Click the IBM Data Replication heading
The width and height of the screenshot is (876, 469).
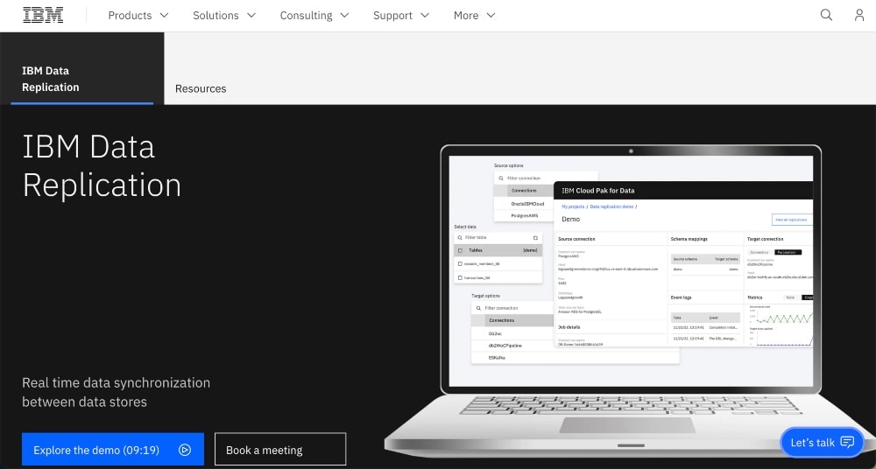pos(102,166)
